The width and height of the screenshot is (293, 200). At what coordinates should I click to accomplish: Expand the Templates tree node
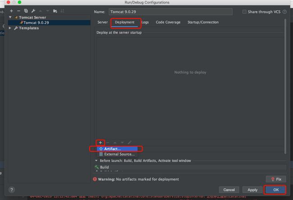(x=10, y=28)
